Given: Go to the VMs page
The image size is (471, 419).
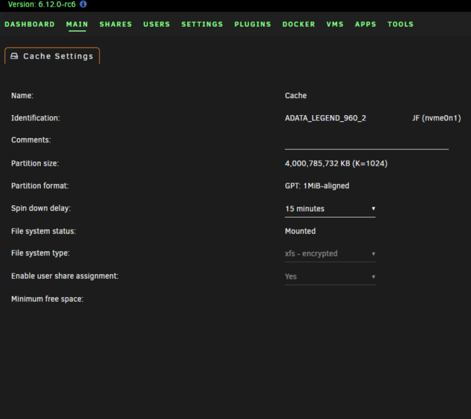Looking at the screenshot, I should (335, 25).
